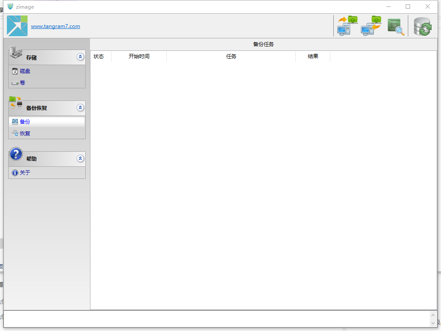This screenshot has width=441, height=331.
Task: Click the database refresh icon
Action: point(422,27)
